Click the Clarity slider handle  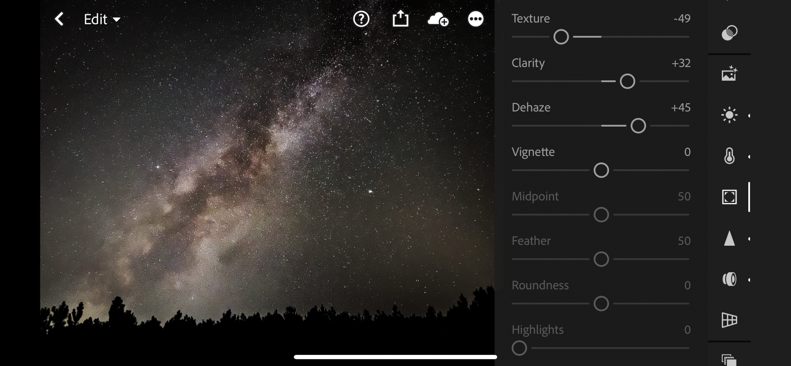[627, 82]
